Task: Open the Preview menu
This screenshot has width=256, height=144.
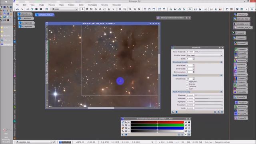Action: click(52, 5)
